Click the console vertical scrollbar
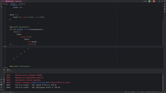The width and height of the screenshot is (166, 93). 163,82
